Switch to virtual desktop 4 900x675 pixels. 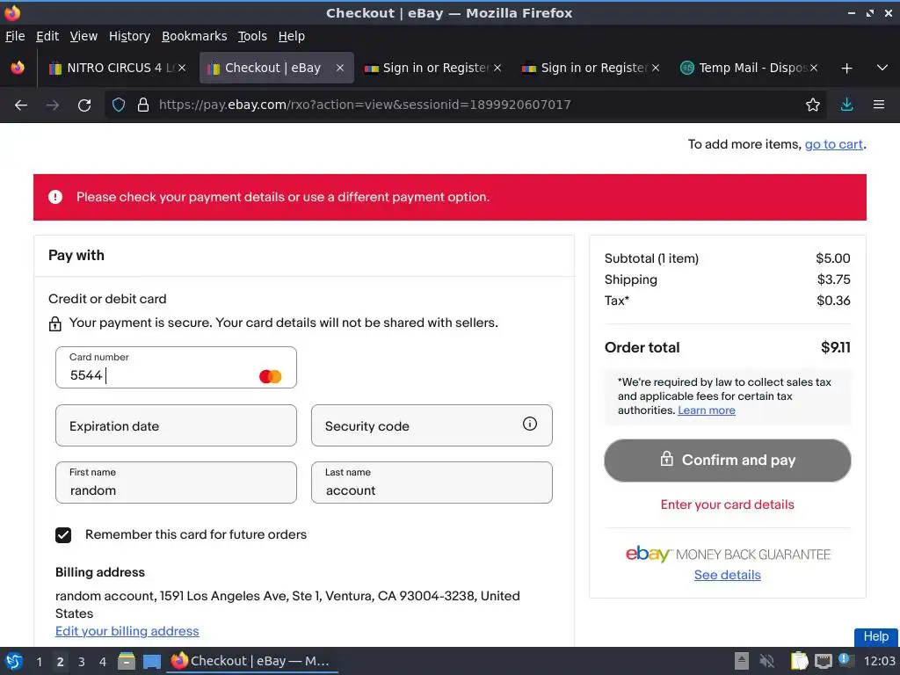click(x=103, y=662)
